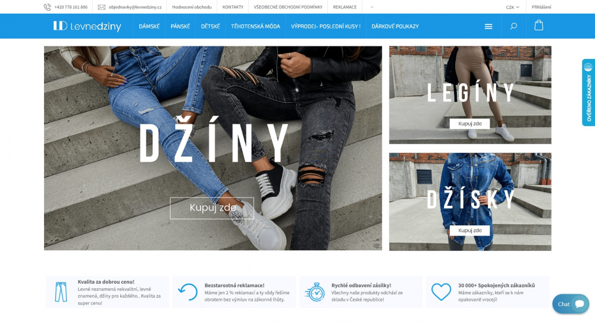Open the DŽÍSKY banner image
This screenshot has height=324, width=595.
pyautogui.click(x=470, y=202)
